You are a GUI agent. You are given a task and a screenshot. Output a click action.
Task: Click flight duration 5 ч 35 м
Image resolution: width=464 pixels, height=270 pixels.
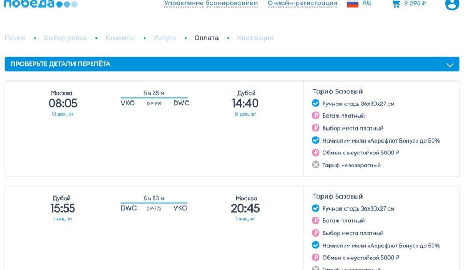154,93
